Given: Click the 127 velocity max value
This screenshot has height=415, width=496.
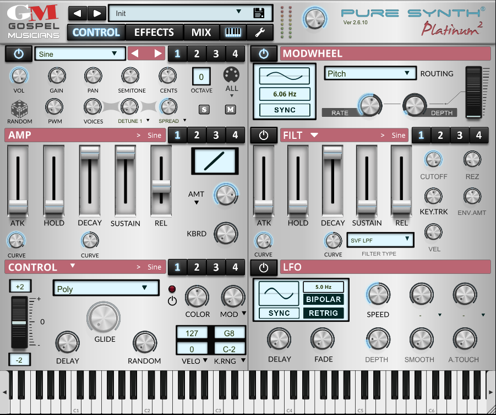Looking at the screenshot, I should 192,333.
